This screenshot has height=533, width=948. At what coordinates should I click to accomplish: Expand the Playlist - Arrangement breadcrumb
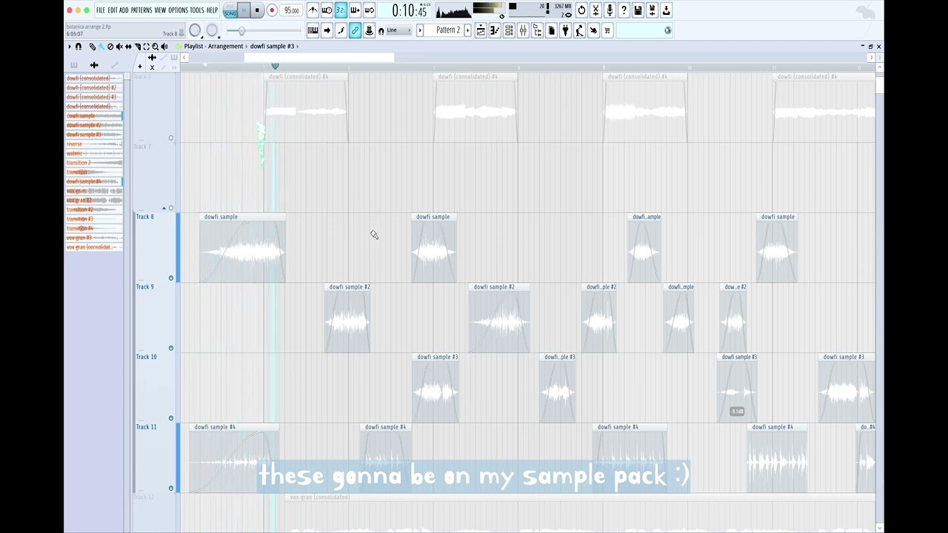point(213,47)
